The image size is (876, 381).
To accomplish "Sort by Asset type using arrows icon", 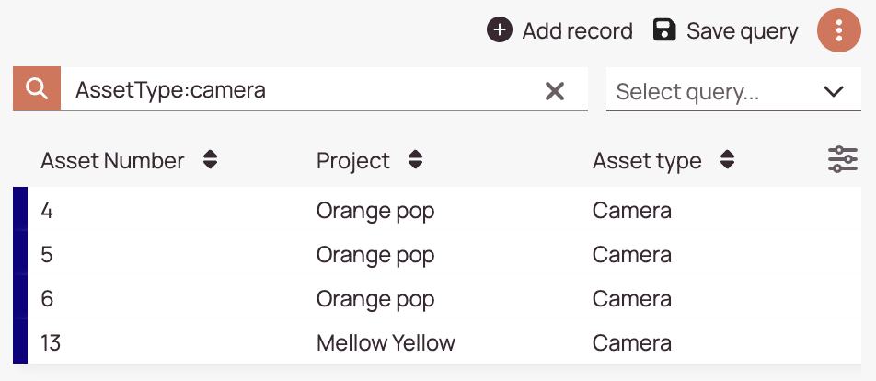I will click(727, 160).
